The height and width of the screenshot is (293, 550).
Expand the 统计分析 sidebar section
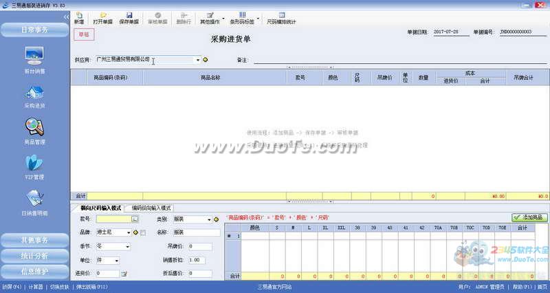click(x=34, y=255)
